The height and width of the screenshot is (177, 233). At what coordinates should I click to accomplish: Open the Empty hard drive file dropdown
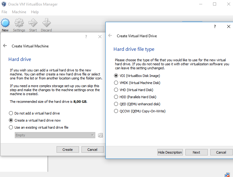[55, 135]
